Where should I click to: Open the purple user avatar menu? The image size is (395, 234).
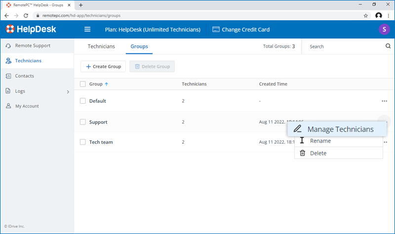(384, 29)
